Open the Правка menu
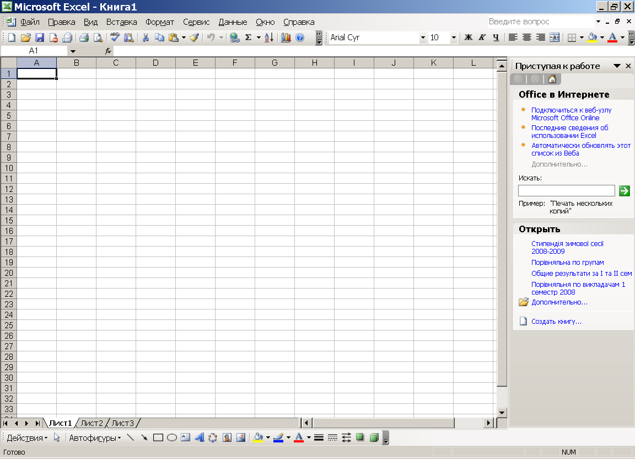The height and width of the screenshot is (459, 635). tap(62, 22)
